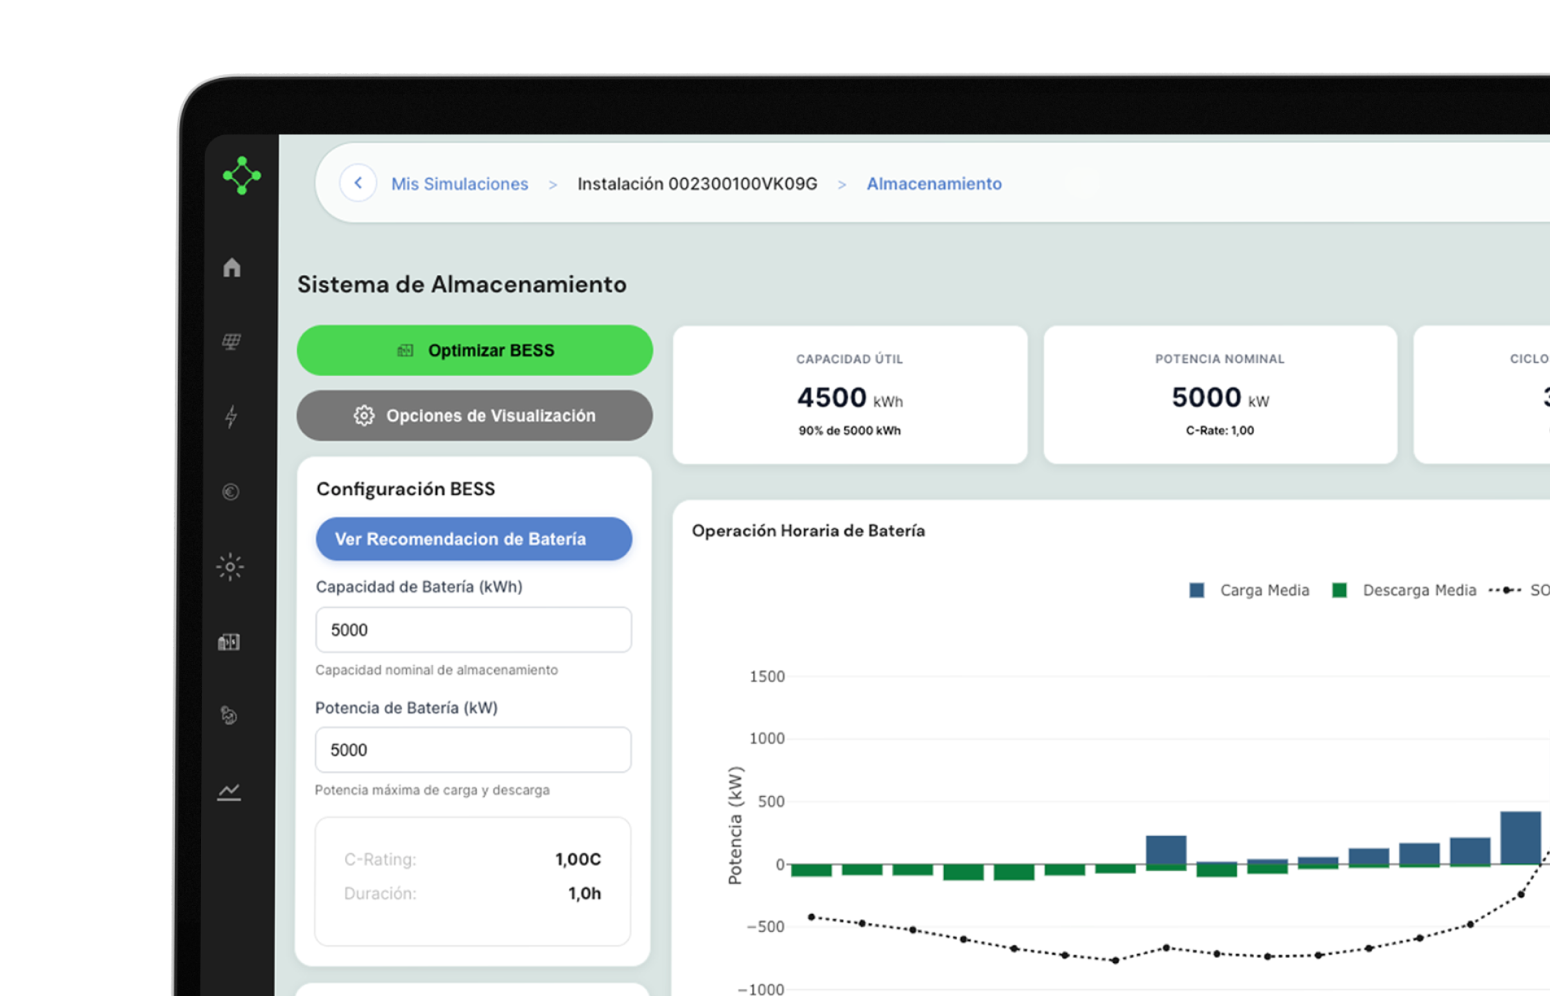
Task: Click the gear icon in Opciones de Visualización
Action: coord(364,416)
